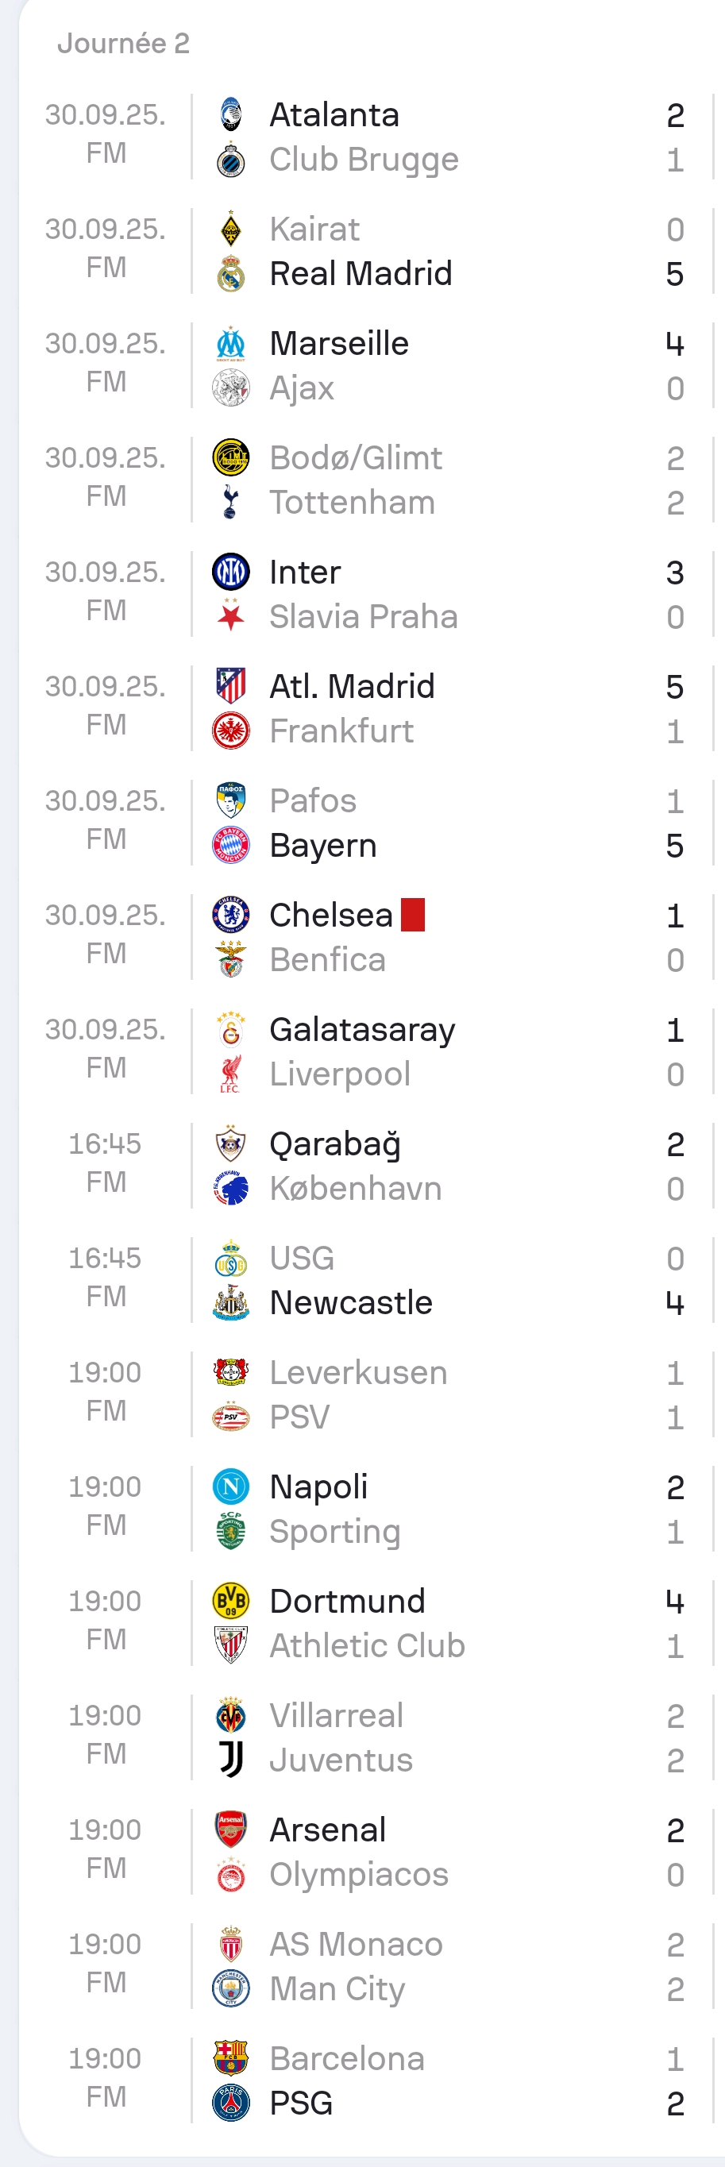Click the Marseille club logo
Viewport: 725px width, 2167px height.
[x=230, y=343]
